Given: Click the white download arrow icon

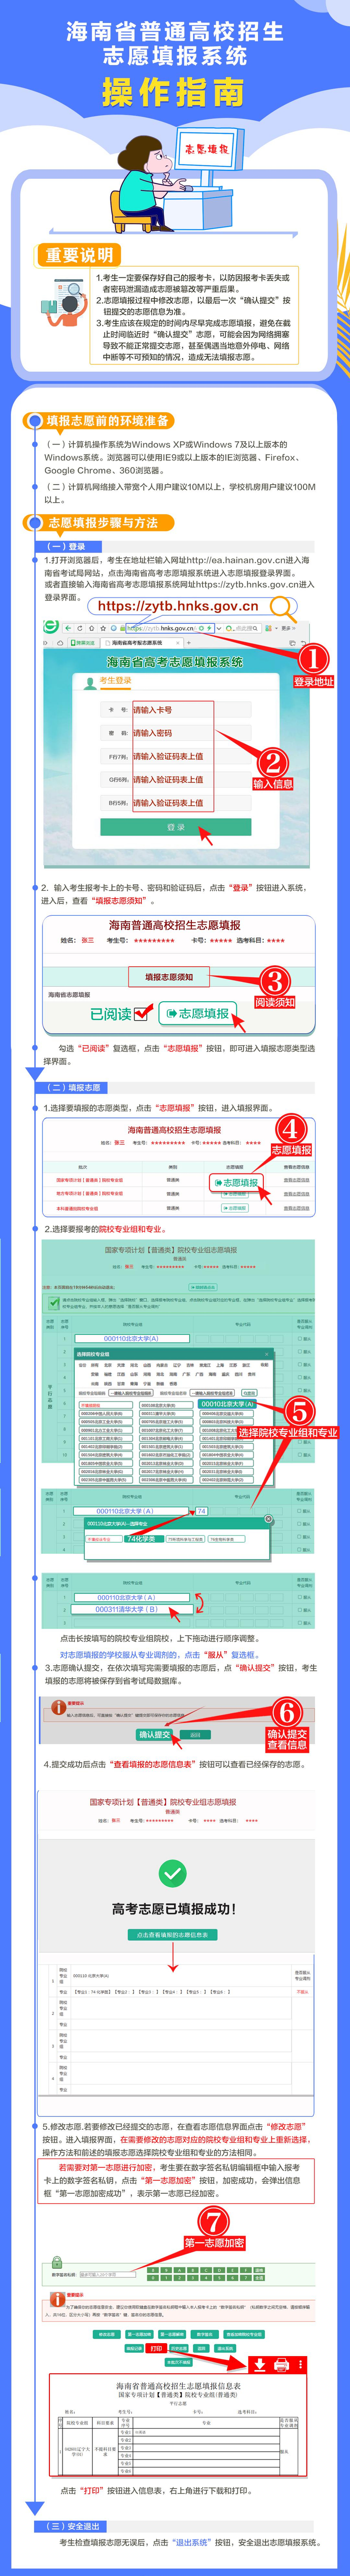Looking at the screenshot, I should click(259, 2365).
